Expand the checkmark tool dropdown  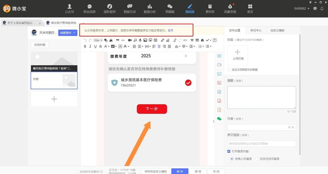point(211,40)
